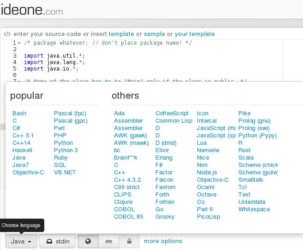
Task: Choose CoffeeScript from the language list
Action: click(172, 113)
